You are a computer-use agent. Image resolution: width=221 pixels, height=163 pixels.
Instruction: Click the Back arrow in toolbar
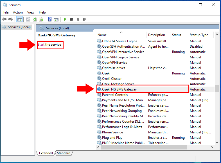click(4, 19)
